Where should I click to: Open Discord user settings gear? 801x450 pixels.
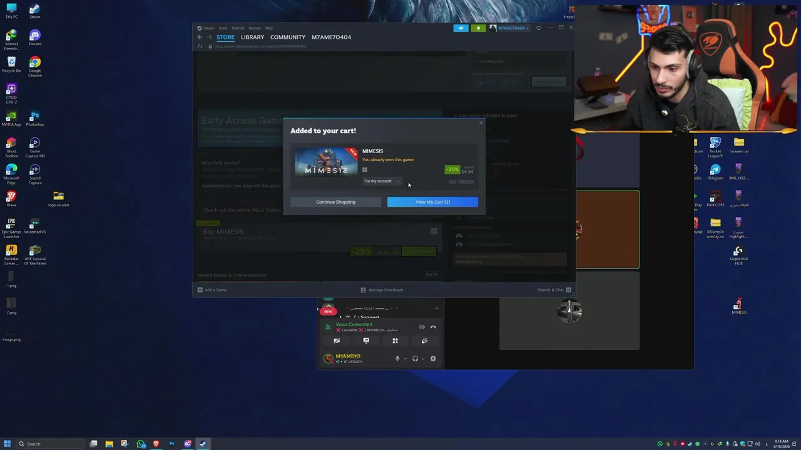click(433, 359)
